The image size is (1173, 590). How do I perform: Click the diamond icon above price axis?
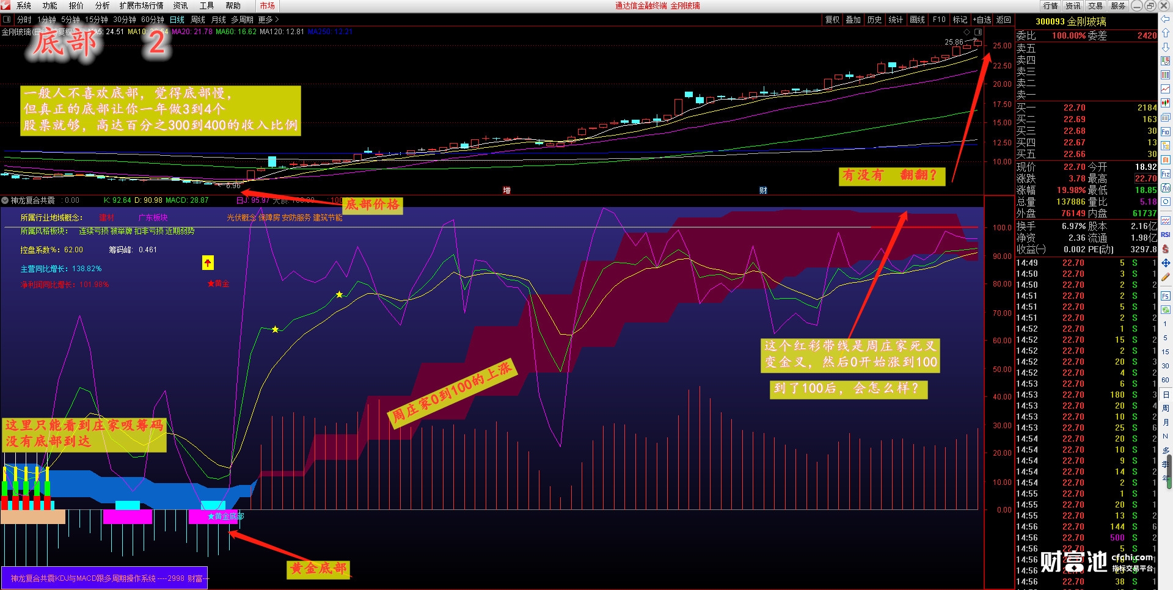click(967, 32)
